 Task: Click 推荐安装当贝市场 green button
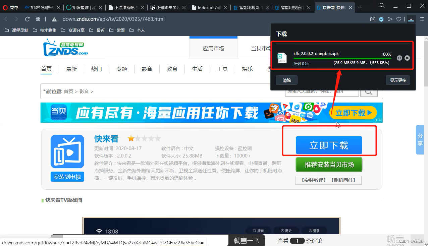click(329, 165)
